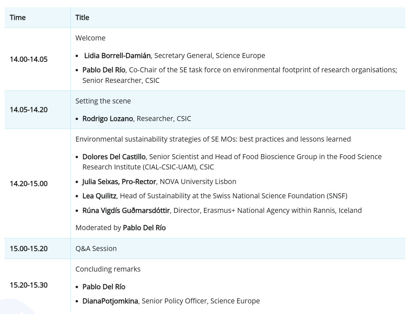Click the 14.05-14.20 time slot
Viewport: 410px width, 314px height.
pos(29,110)
